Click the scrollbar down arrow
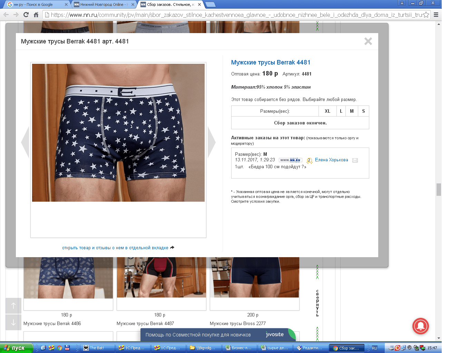This screenshot has height=353, width=450. tap(439, 338)
